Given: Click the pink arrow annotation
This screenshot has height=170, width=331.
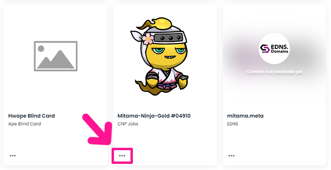Looking at the screenshot, I should [98, 129].
